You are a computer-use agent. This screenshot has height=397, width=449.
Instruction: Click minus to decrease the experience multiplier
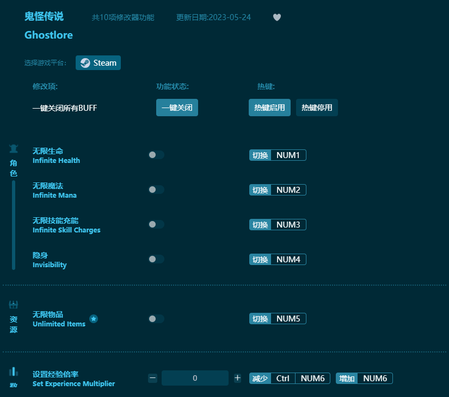click(152, 378)
